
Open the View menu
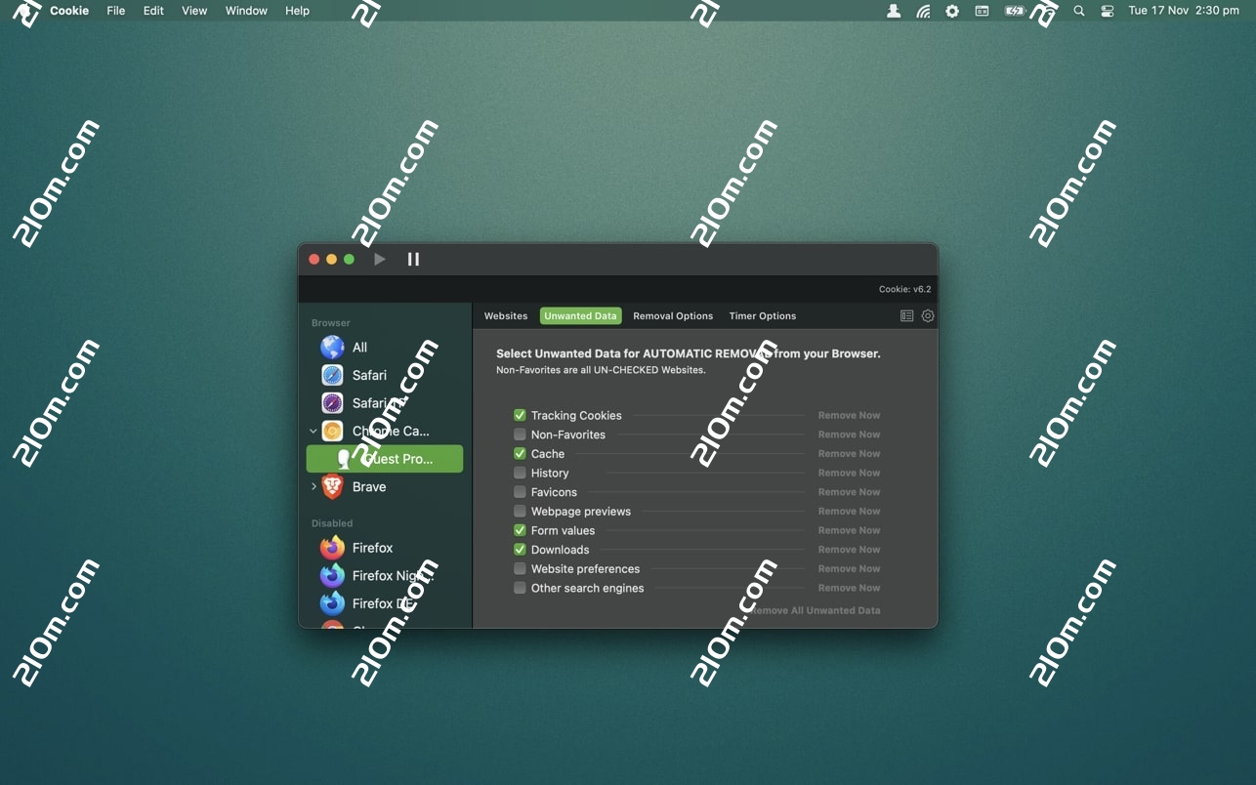coord(194,11)
